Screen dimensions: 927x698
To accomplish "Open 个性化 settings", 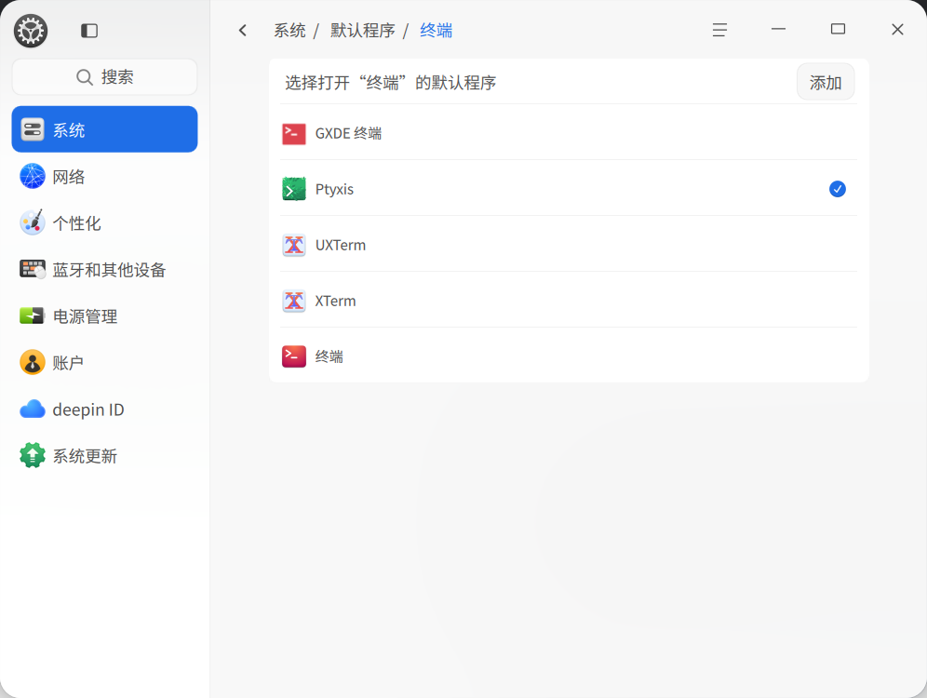I will point(104,222).
